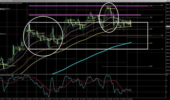Viewport: 170px width, 100px height.
Task: Click the chart shift triangle marker at top
Action: tap(132, 2)
